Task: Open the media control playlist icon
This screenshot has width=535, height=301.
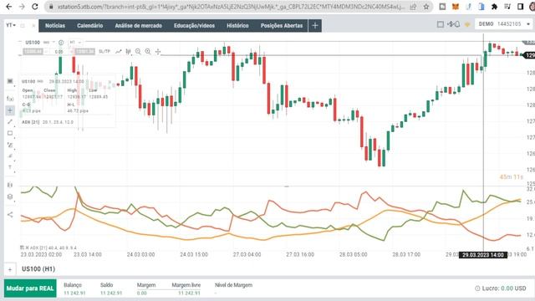Action: point(507,7)
